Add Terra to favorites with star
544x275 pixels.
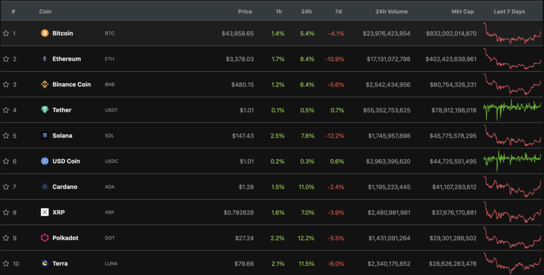click(6, 263)
